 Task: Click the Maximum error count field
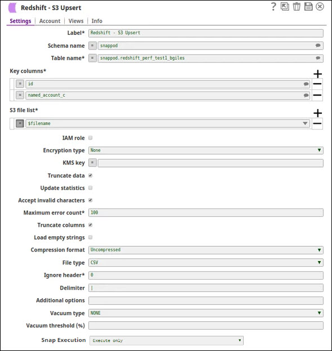pos(206,213)
